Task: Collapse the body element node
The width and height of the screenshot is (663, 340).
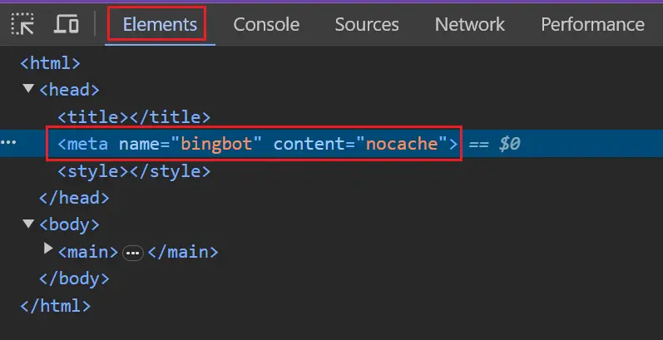Action: 29,224
